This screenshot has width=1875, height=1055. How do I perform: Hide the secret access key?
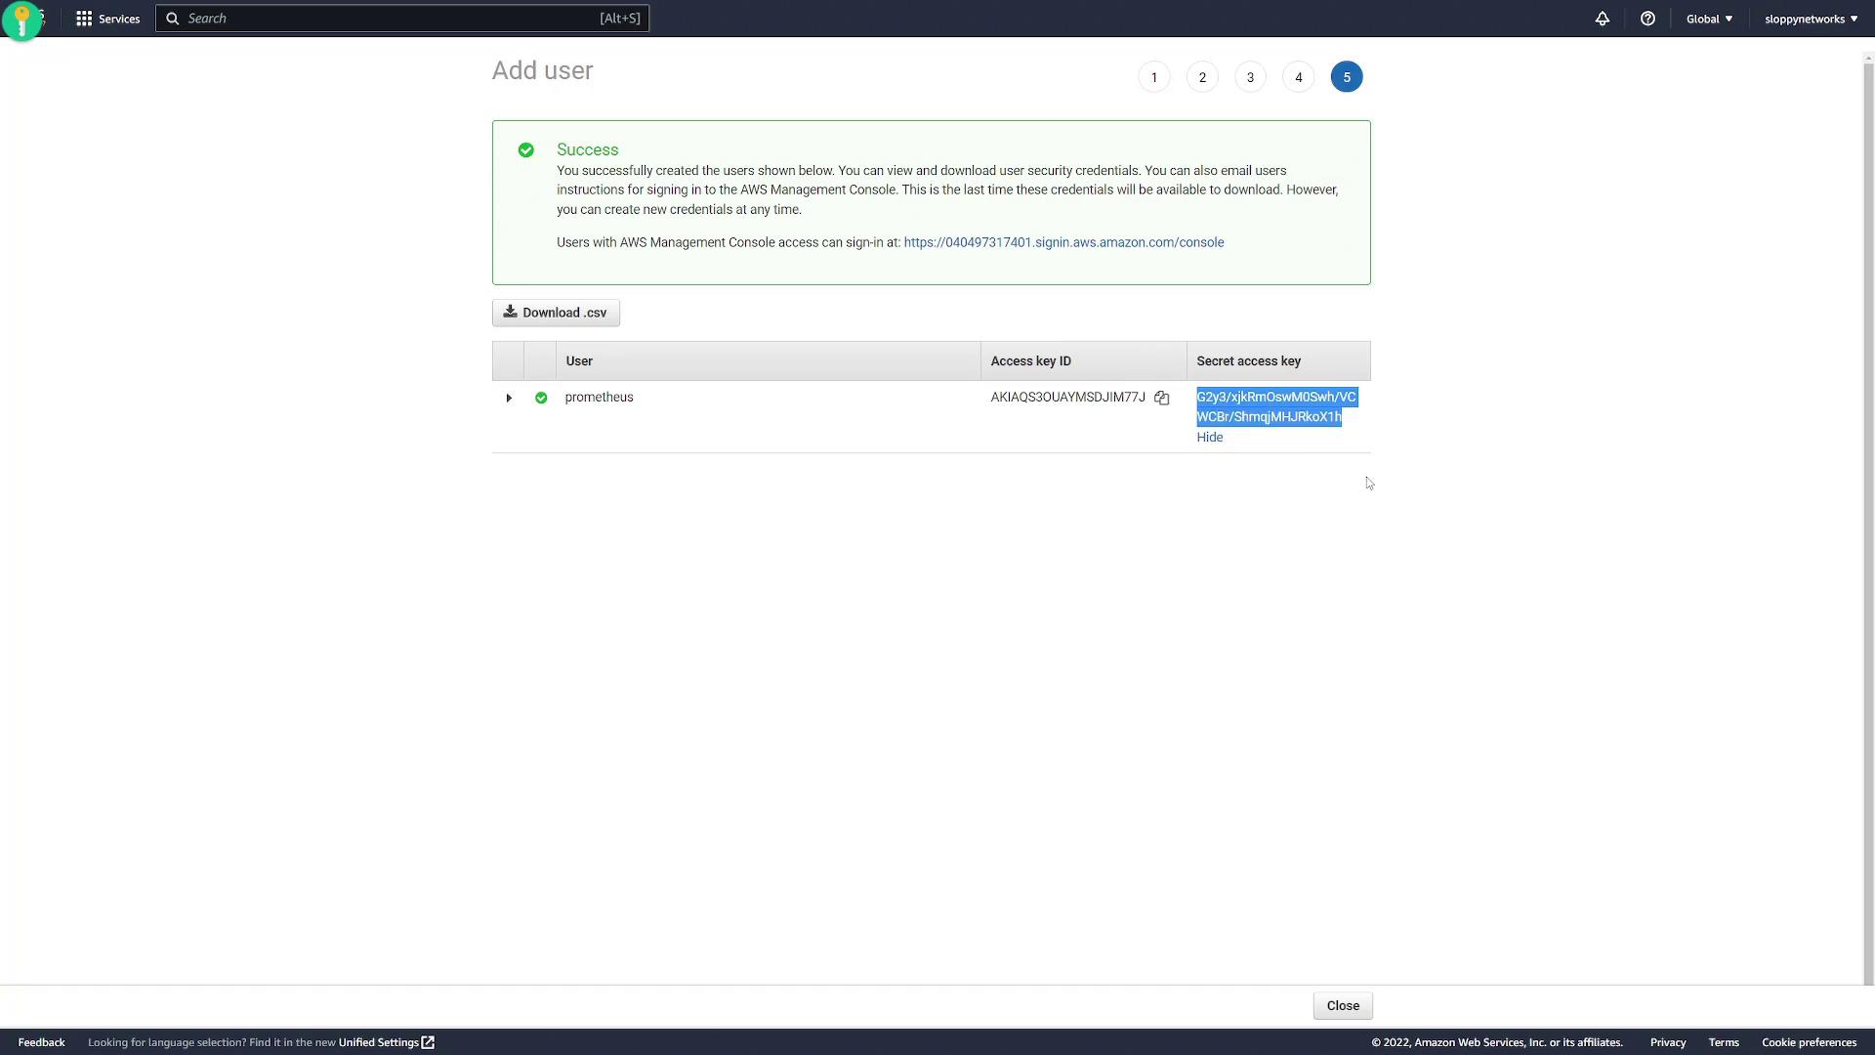click(x=1209, y=438)
